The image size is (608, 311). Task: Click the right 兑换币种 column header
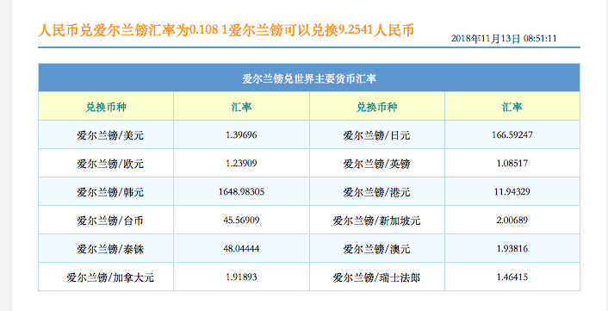pyautogui.click(x=377, y=108)
